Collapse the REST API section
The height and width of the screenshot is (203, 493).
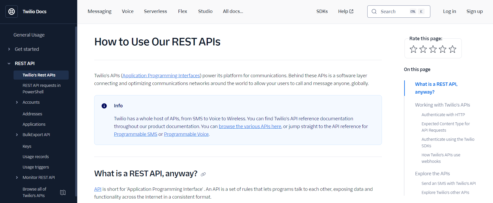[x=9, y=63]
